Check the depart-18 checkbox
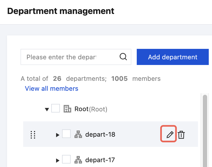 (x=66, y=134)
